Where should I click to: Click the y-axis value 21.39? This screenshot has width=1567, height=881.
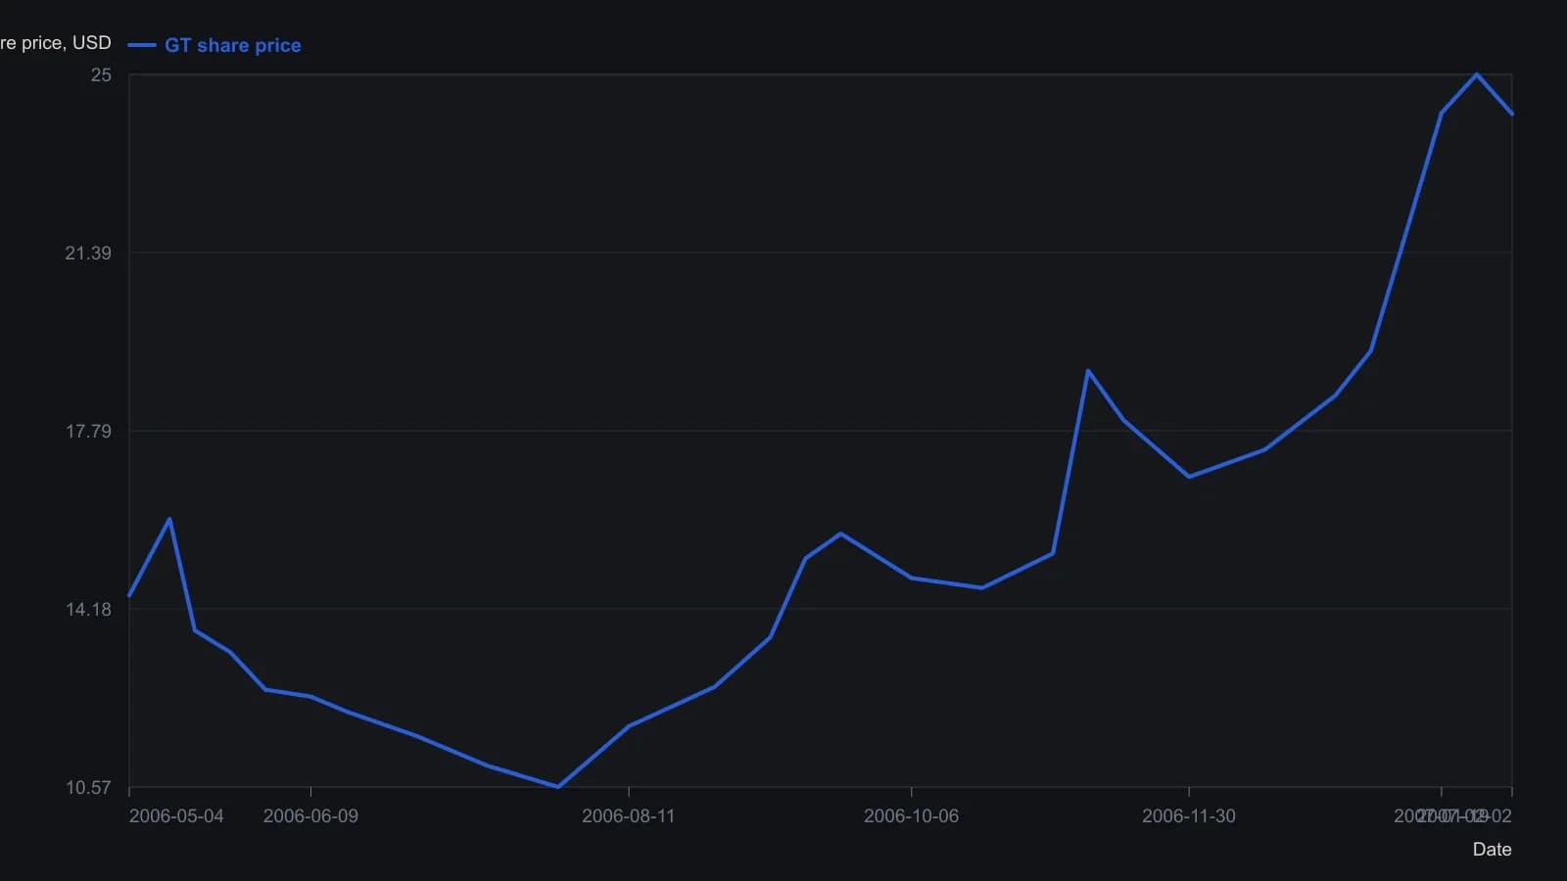point(88,253)
